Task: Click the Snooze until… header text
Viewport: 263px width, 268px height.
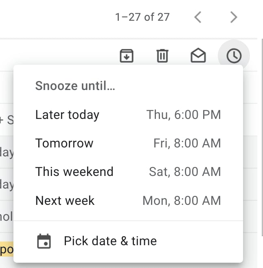Action: [75, 86]
